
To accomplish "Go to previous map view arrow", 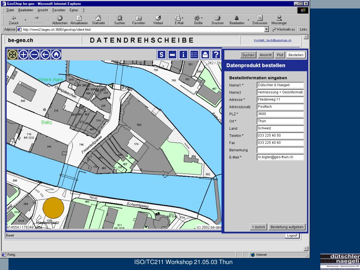I will [45, 54].
